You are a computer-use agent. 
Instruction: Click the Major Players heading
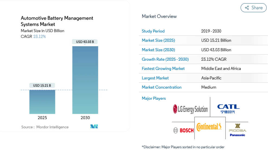click(154, 98)
